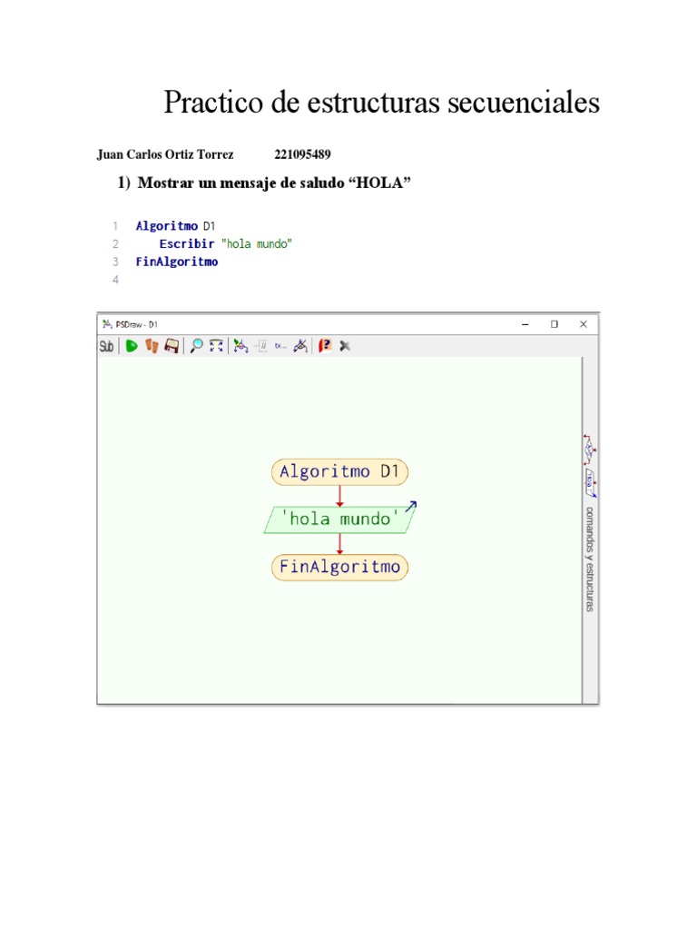Image resolution: width=697 pixels, height=930 pixels.
Task: Maximize the PSDraw - D1 window
Action: (x=555, y=324)
